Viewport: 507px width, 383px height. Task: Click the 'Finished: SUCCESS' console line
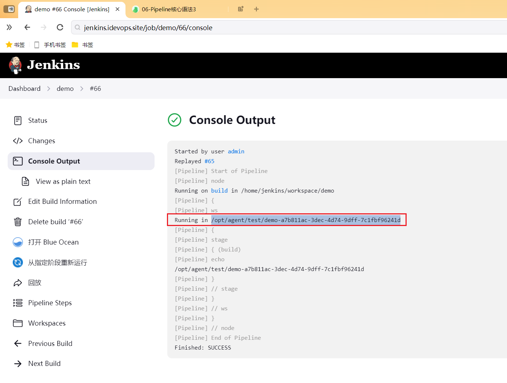pyautogui.click(x=203, y=348)
